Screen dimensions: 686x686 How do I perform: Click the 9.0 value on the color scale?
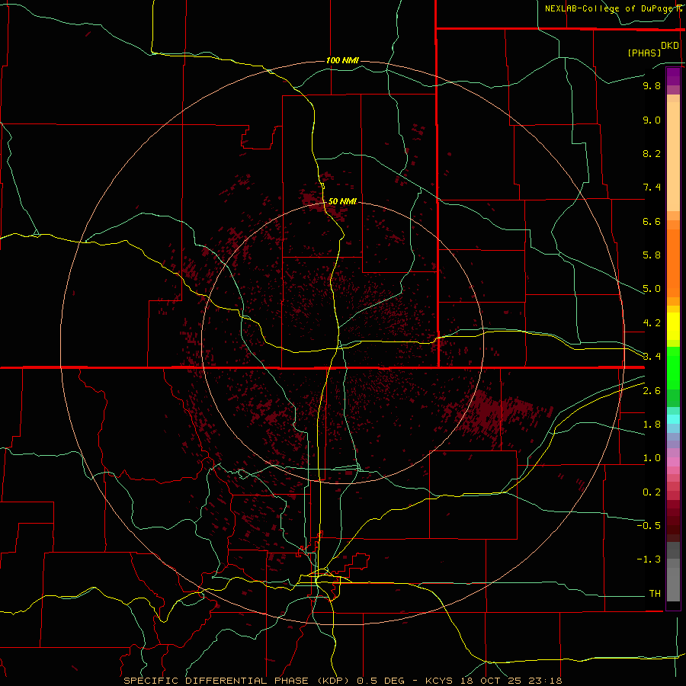652,120
